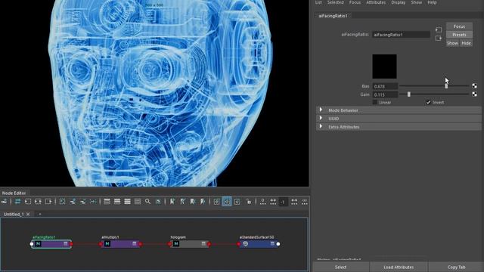
Task: Click the create bookmark icon
Action: pyautogui.click(x=172, y=202)
